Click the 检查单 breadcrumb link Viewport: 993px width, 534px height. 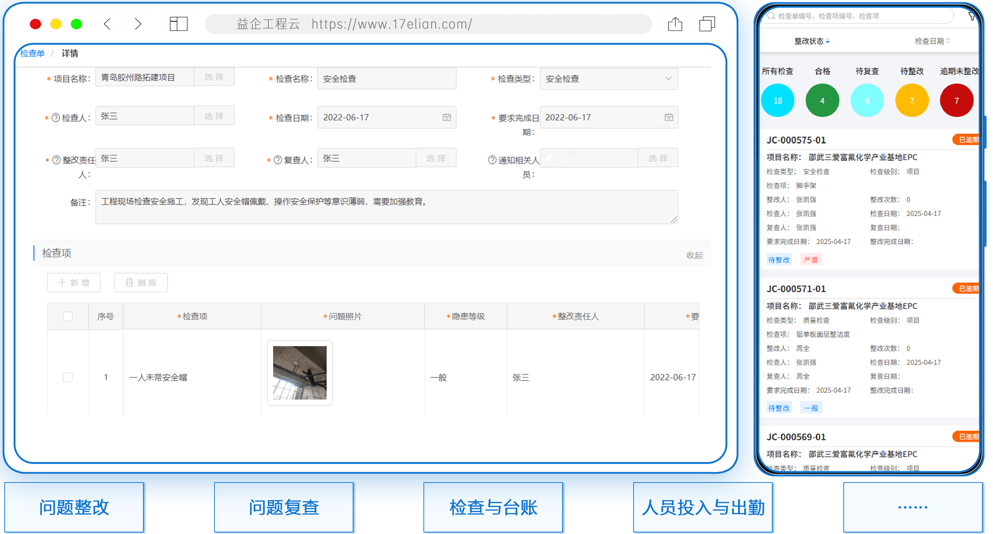[32, 53]
